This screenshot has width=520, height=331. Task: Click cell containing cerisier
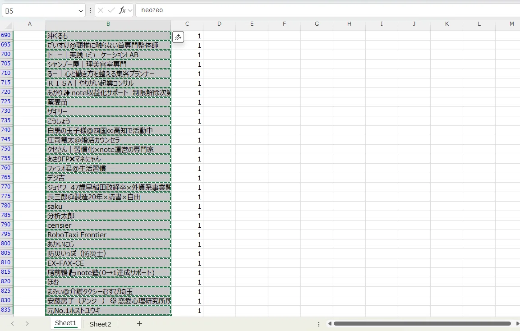[108, 225]
